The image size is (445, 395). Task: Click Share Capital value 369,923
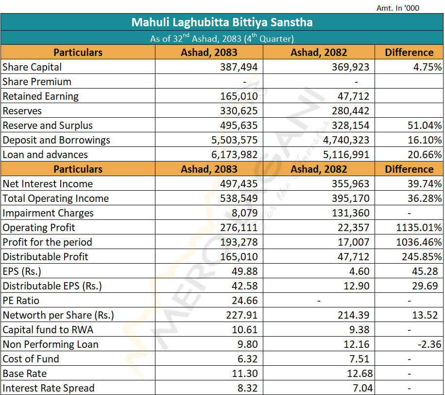(350, 67)
